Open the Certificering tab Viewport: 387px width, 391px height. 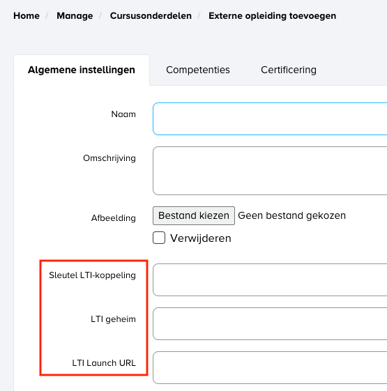tap(289, 70)
